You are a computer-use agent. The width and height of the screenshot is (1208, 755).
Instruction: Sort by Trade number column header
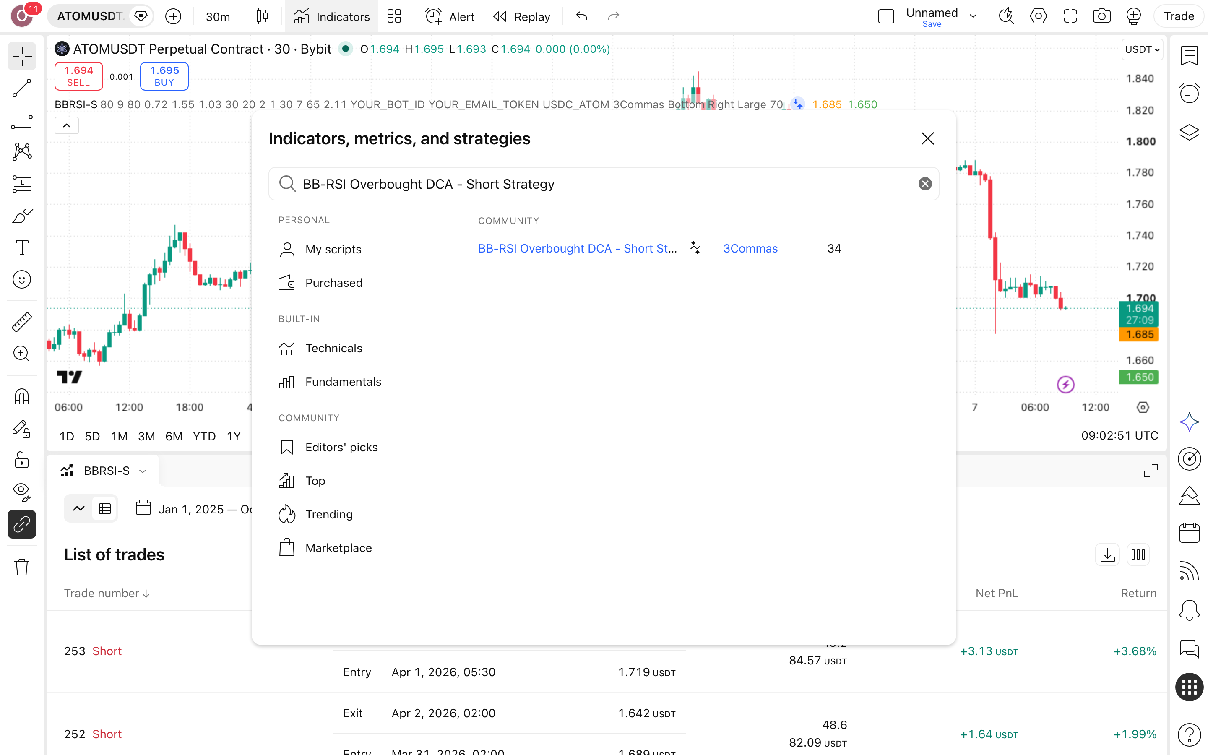pos(107,593)
